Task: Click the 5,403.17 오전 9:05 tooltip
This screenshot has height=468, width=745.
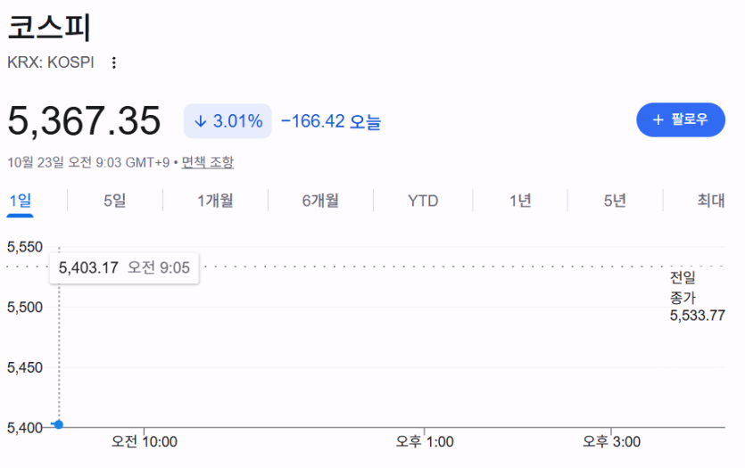Action: click(x=124, y=267)
